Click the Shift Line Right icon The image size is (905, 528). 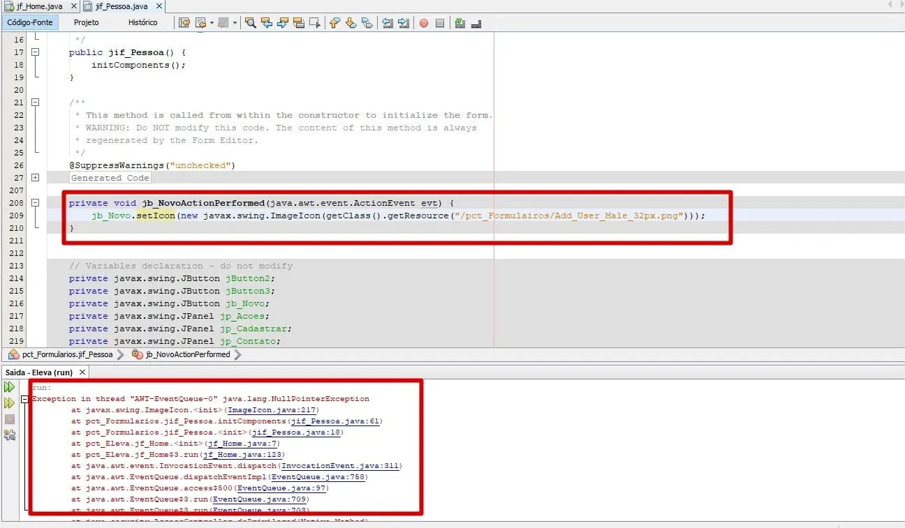[404, 23]
